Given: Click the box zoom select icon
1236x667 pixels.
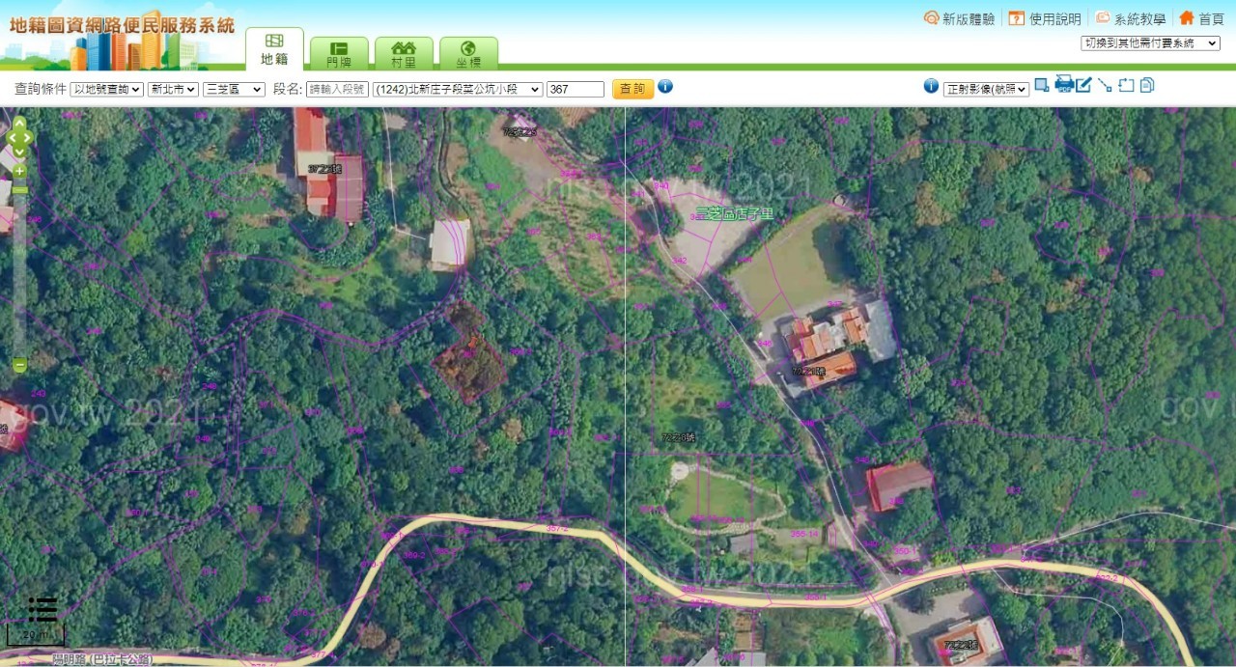Looking at the screenshot, I should point(1042,85).
